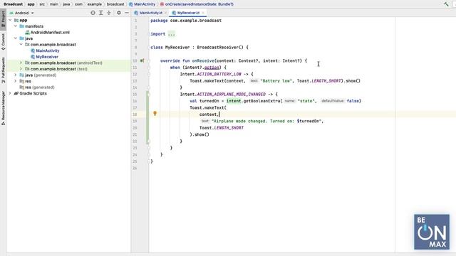Click the lightbulb quick-fix icon on line 18
The height and width of the screenshot is (256, 456).
[x=155, y=114]
